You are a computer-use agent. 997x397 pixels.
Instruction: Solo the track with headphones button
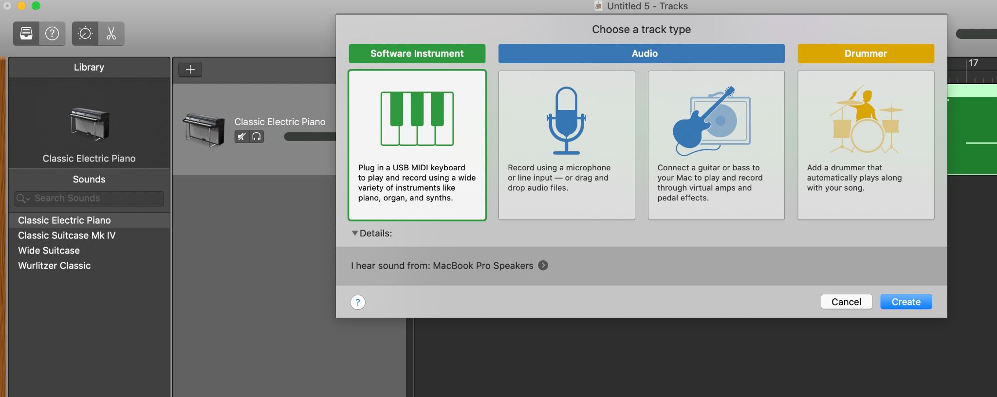click(257, 137)
